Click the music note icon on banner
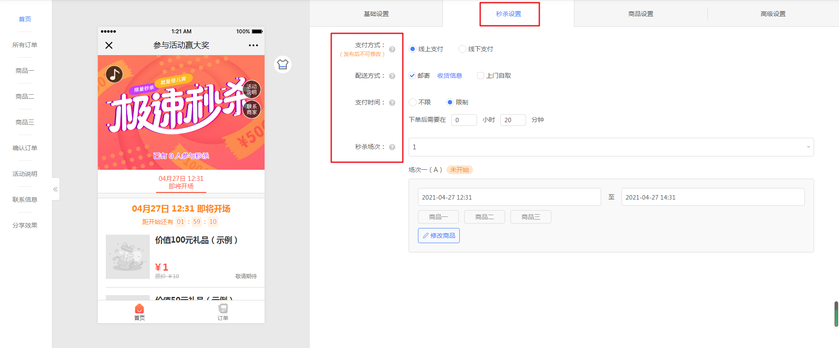 pos(114,74)
